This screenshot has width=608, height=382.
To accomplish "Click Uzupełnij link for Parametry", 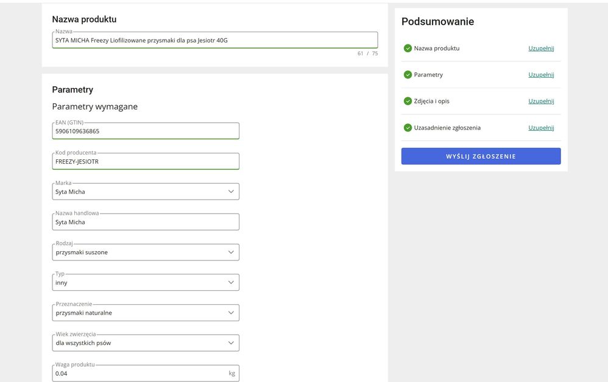I will coord(541,75).
